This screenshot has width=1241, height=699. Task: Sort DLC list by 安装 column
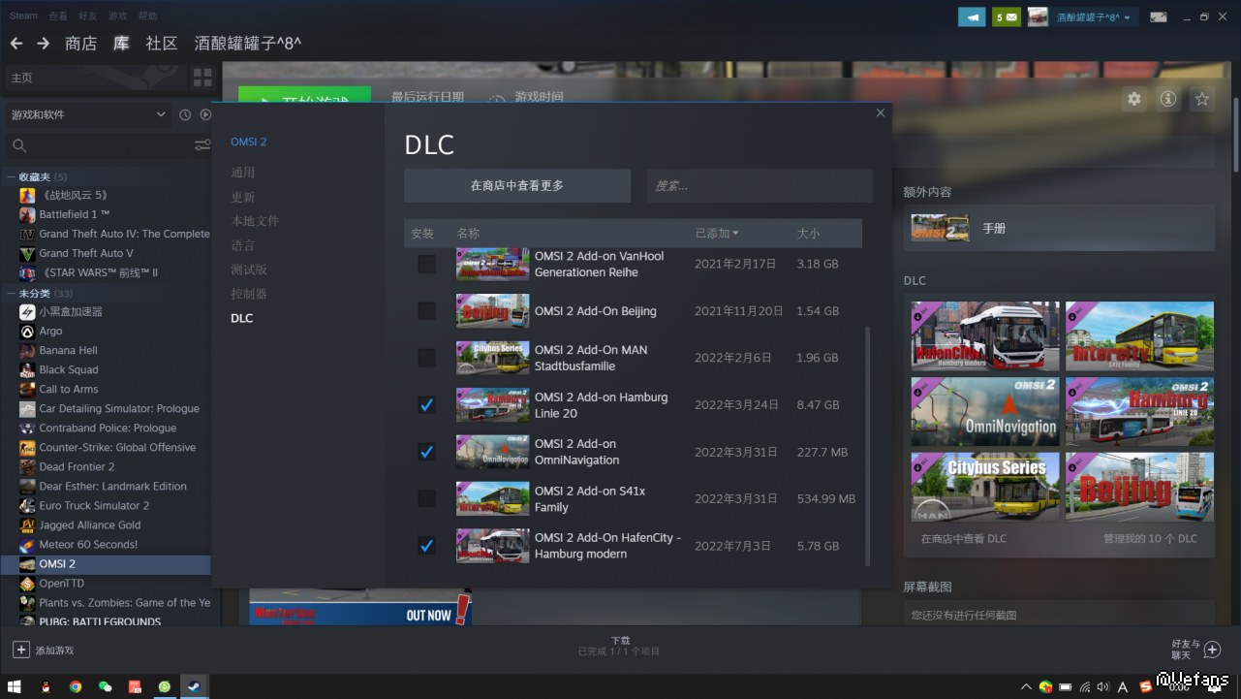click(422, 234)
